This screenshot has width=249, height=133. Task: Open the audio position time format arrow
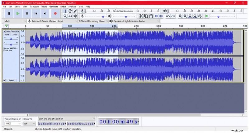(x=138, y=122)
